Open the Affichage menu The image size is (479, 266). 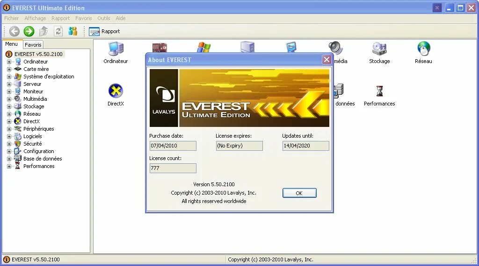[x=35, y=18]
